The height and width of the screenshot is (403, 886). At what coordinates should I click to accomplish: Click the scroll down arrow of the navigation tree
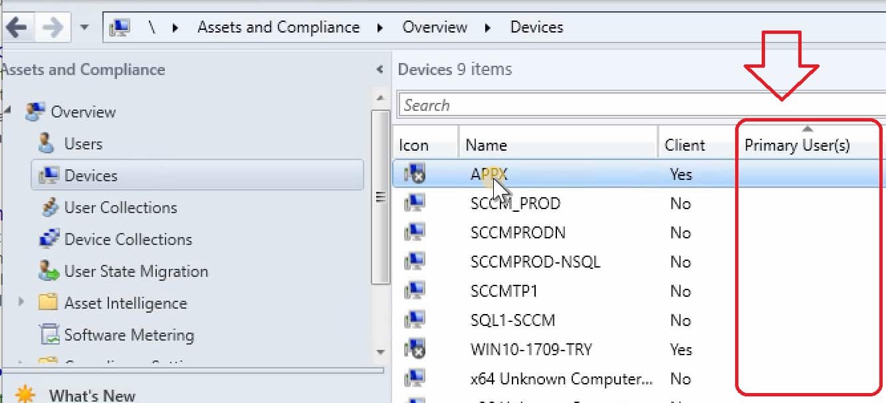click(380, 353)
